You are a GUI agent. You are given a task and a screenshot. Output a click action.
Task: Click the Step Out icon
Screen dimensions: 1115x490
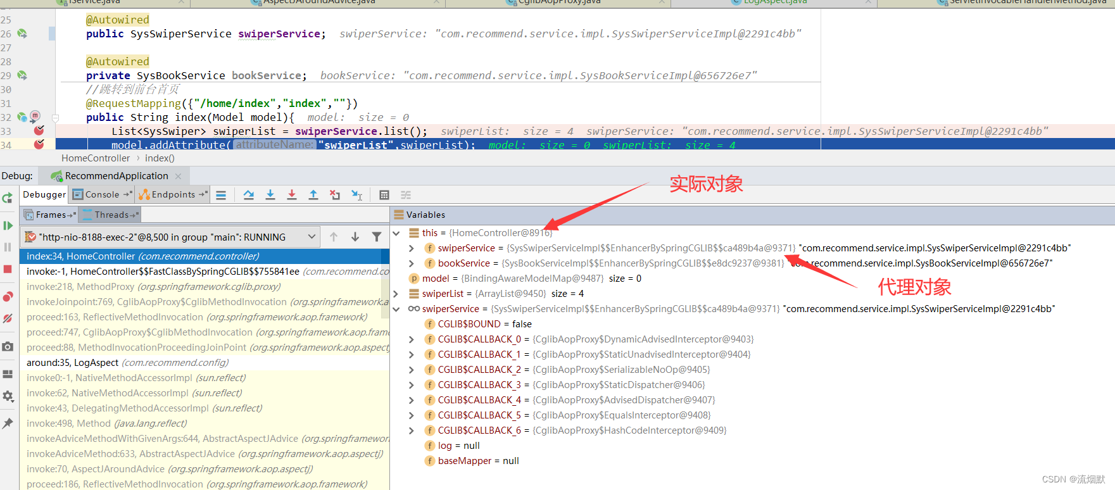313,195
